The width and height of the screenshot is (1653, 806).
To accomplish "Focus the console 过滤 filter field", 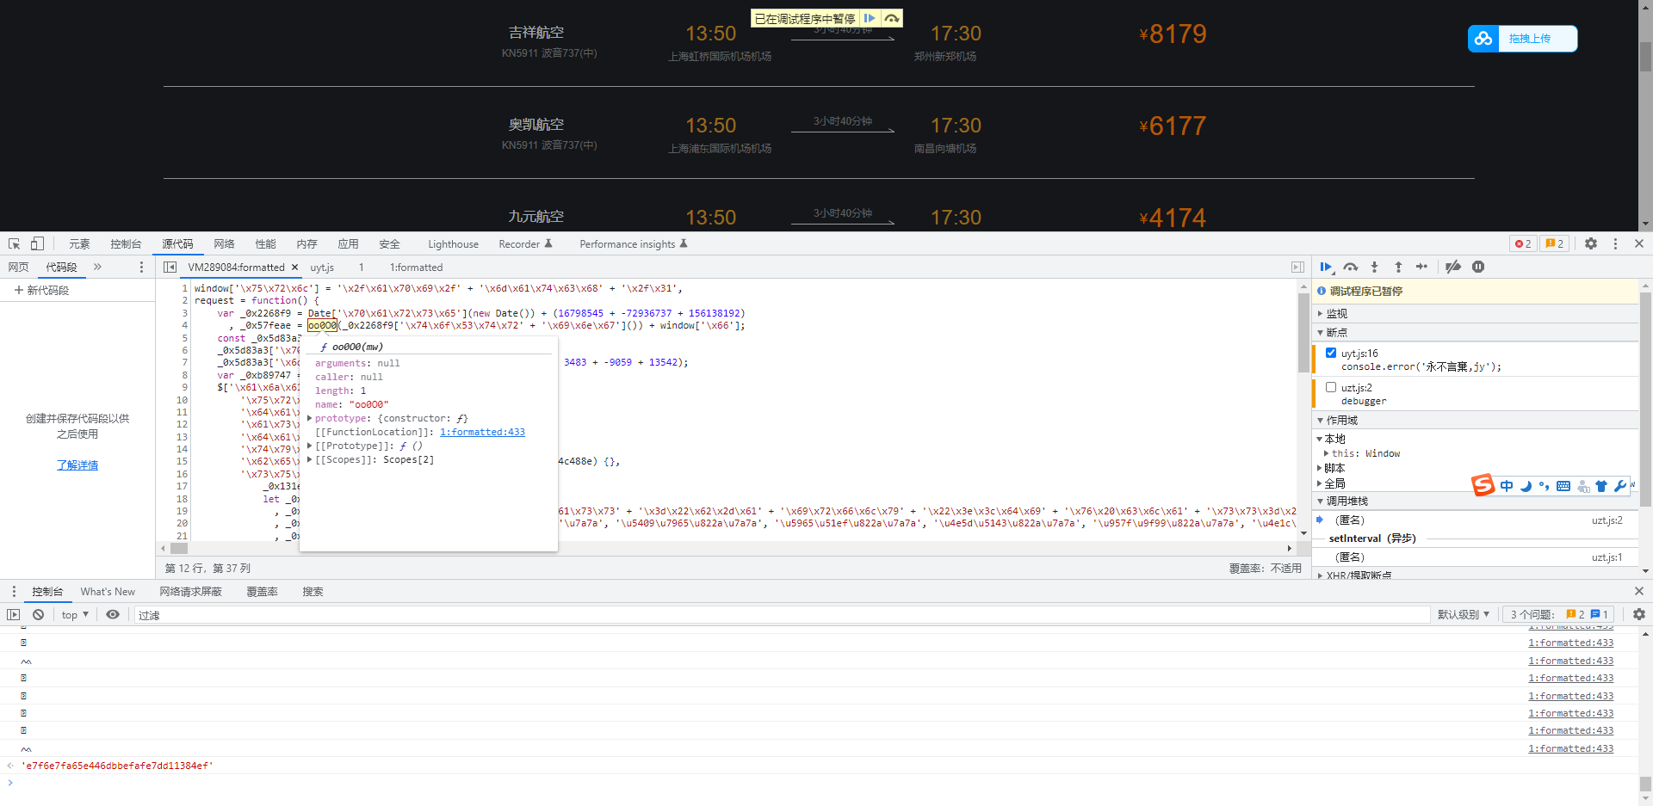I will click(782, 615).
